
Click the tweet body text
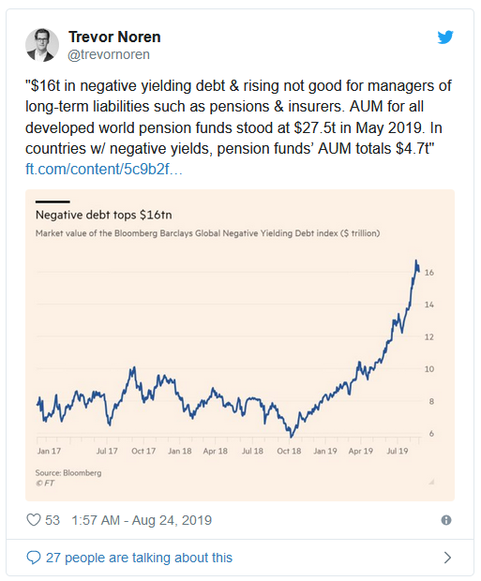point(238,117)
